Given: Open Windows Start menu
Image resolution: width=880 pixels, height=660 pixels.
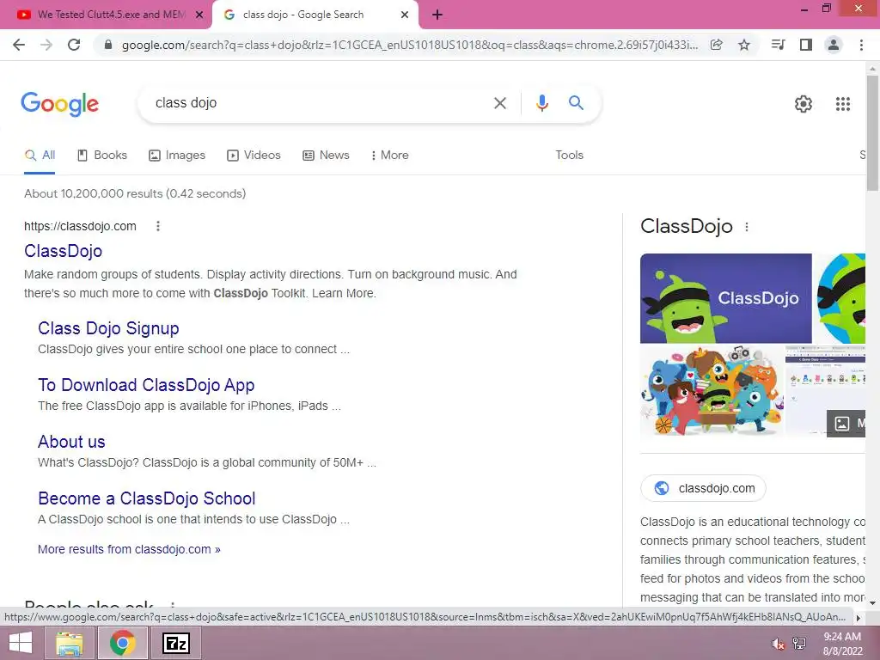Looking at the screenshot, I should (21, 643).
